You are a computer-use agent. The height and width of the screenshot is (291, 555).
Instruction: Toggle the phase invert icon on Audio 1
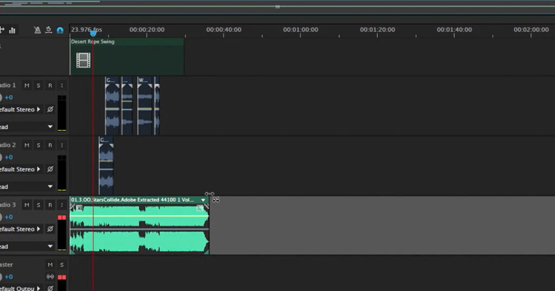point(50,109)
